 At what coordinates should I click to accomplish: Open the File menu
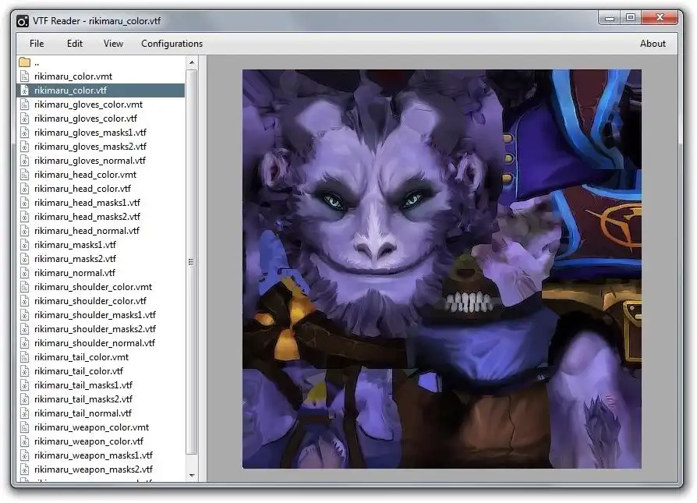(x=37, y=44)
